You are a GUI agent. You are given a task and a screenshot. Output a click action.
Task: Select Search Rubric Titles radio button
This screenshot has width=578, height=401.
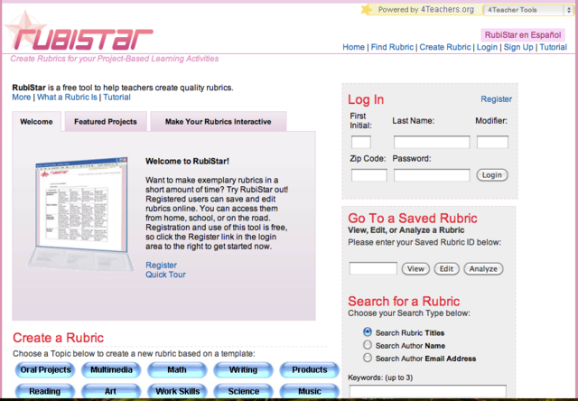[x=368, y=331]
